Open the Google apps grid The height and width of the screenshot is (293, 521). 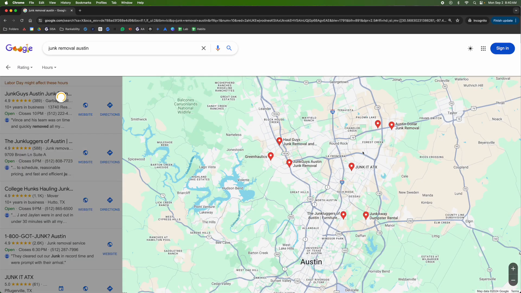(483, 49)
